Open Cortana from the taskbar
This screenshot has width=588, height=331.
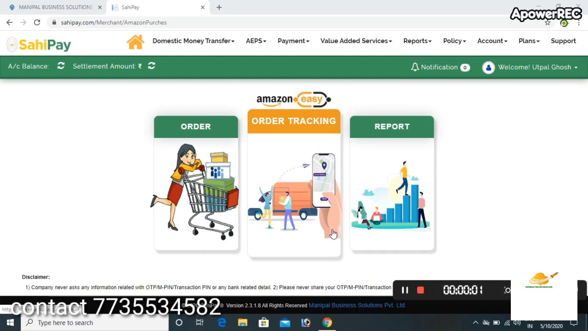pos(179,323)
